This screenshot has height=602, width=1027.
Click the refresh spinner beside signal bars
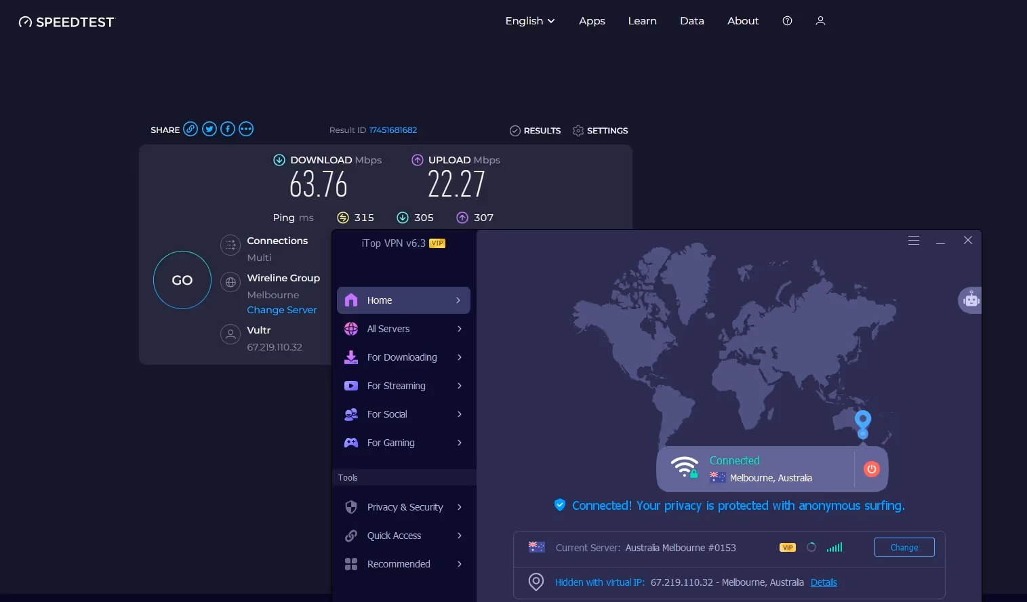811,547
